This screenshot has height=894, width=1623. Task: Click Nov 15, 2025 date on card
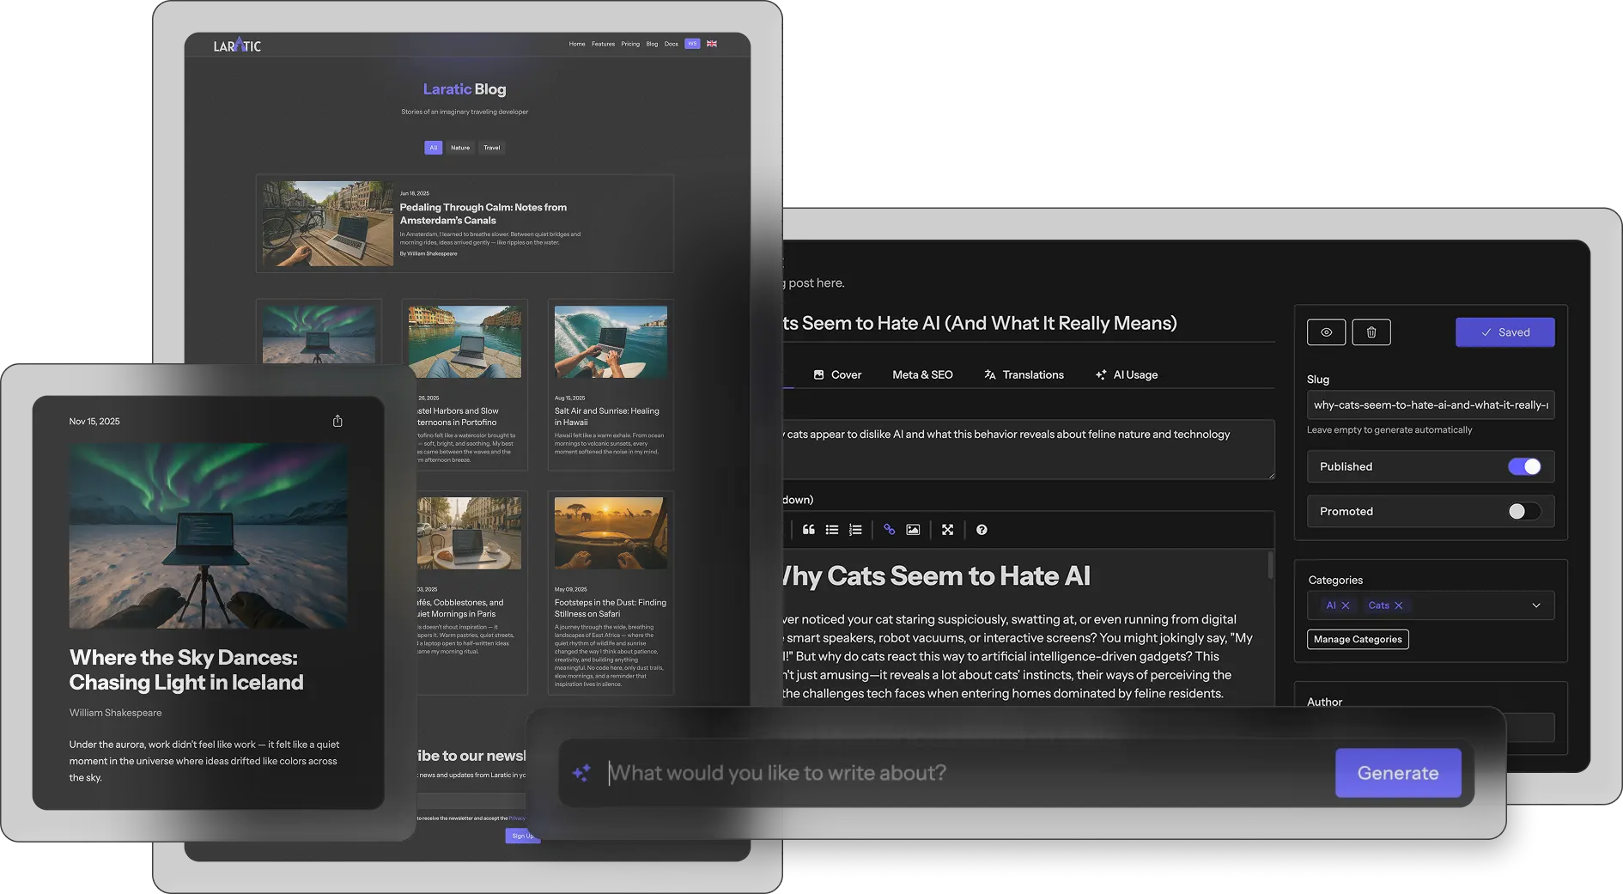click(x=94, y=422)
